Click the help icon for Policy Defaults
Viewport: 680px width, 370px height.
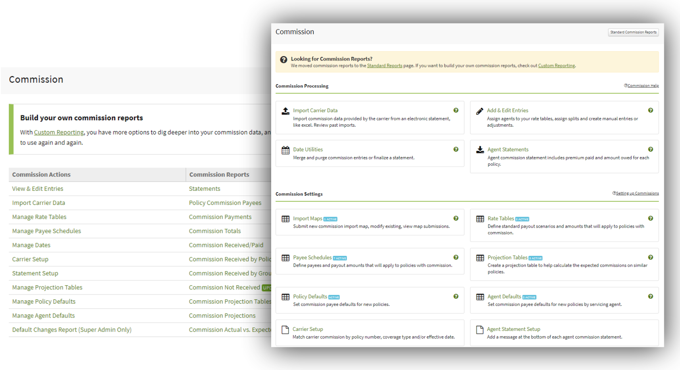(456, 296)
